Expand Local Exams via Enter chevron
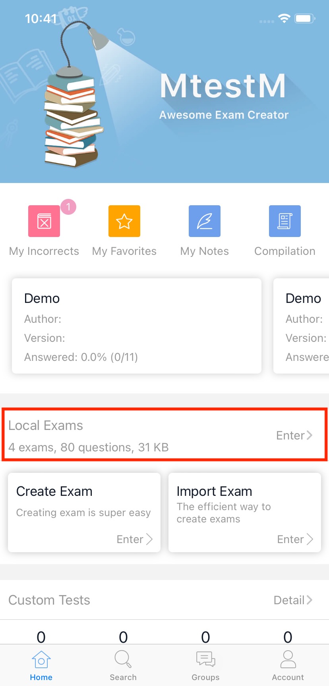Image resolution: width=329 pixels, height=686 pixels. pos(294,435)
